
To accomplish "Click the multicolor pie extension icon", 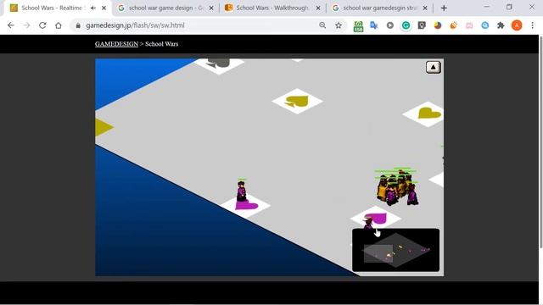I will pos(438,25).
